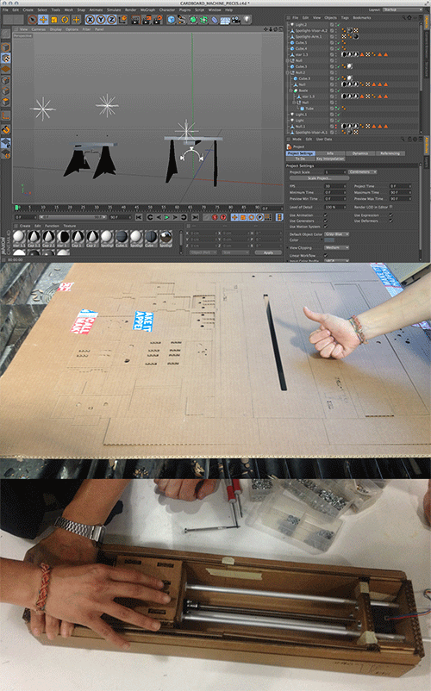This screenshot has width=431, height=691.
Task: Open the Create menu
Action: point(28,9)
